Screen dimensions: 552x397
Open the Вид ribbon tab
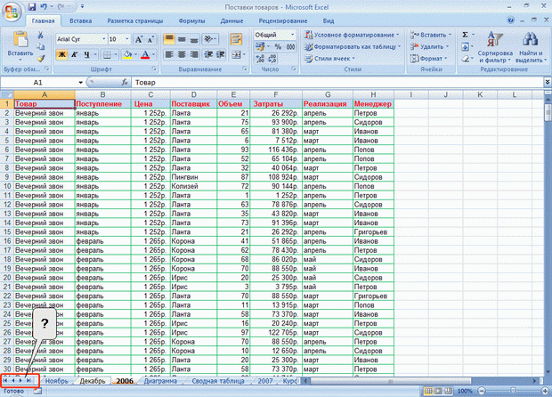click(x=329, y=20)
